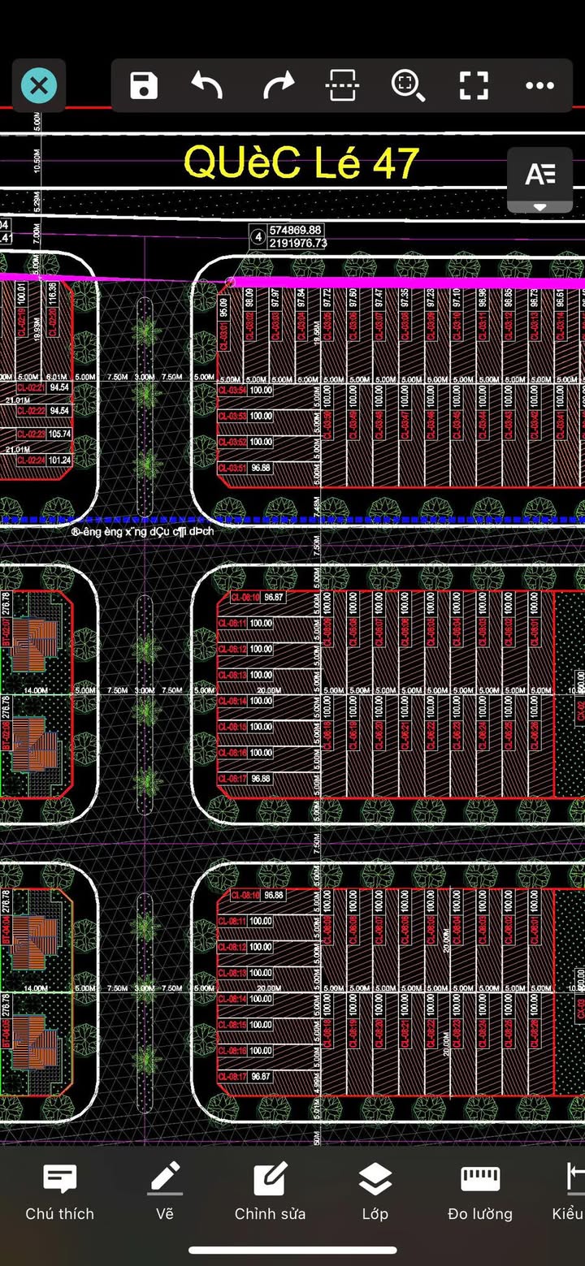Tap the teal close X button
585x1266 pixels.
click(38, 85)
